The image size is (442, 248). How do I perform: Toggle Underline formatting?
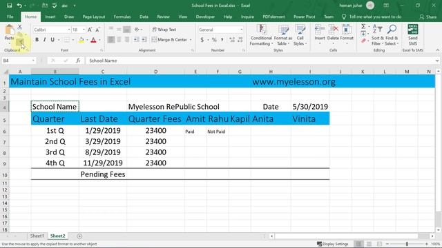click(x=52, y=40)
